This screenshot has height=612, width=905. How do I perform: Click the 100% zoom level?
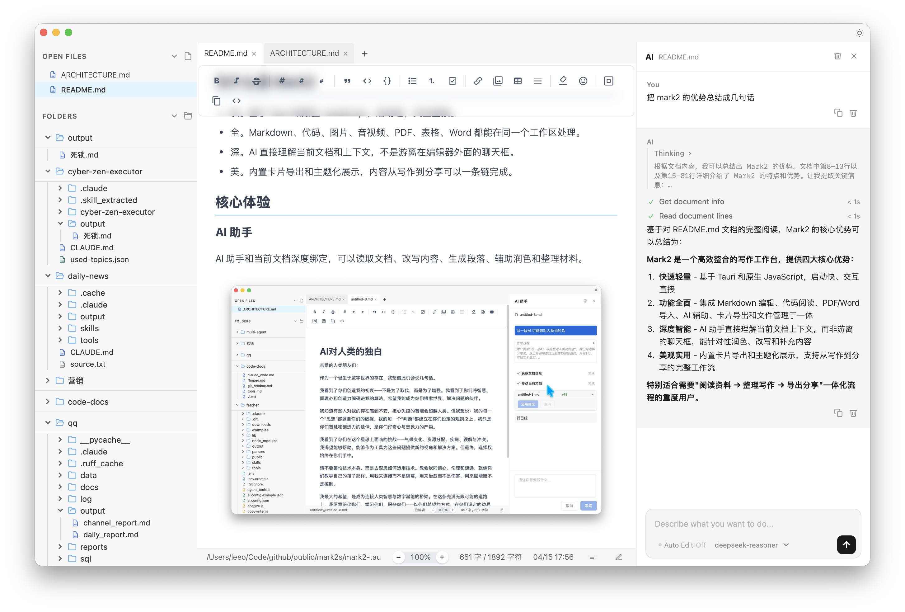click(x=420, y=557)
